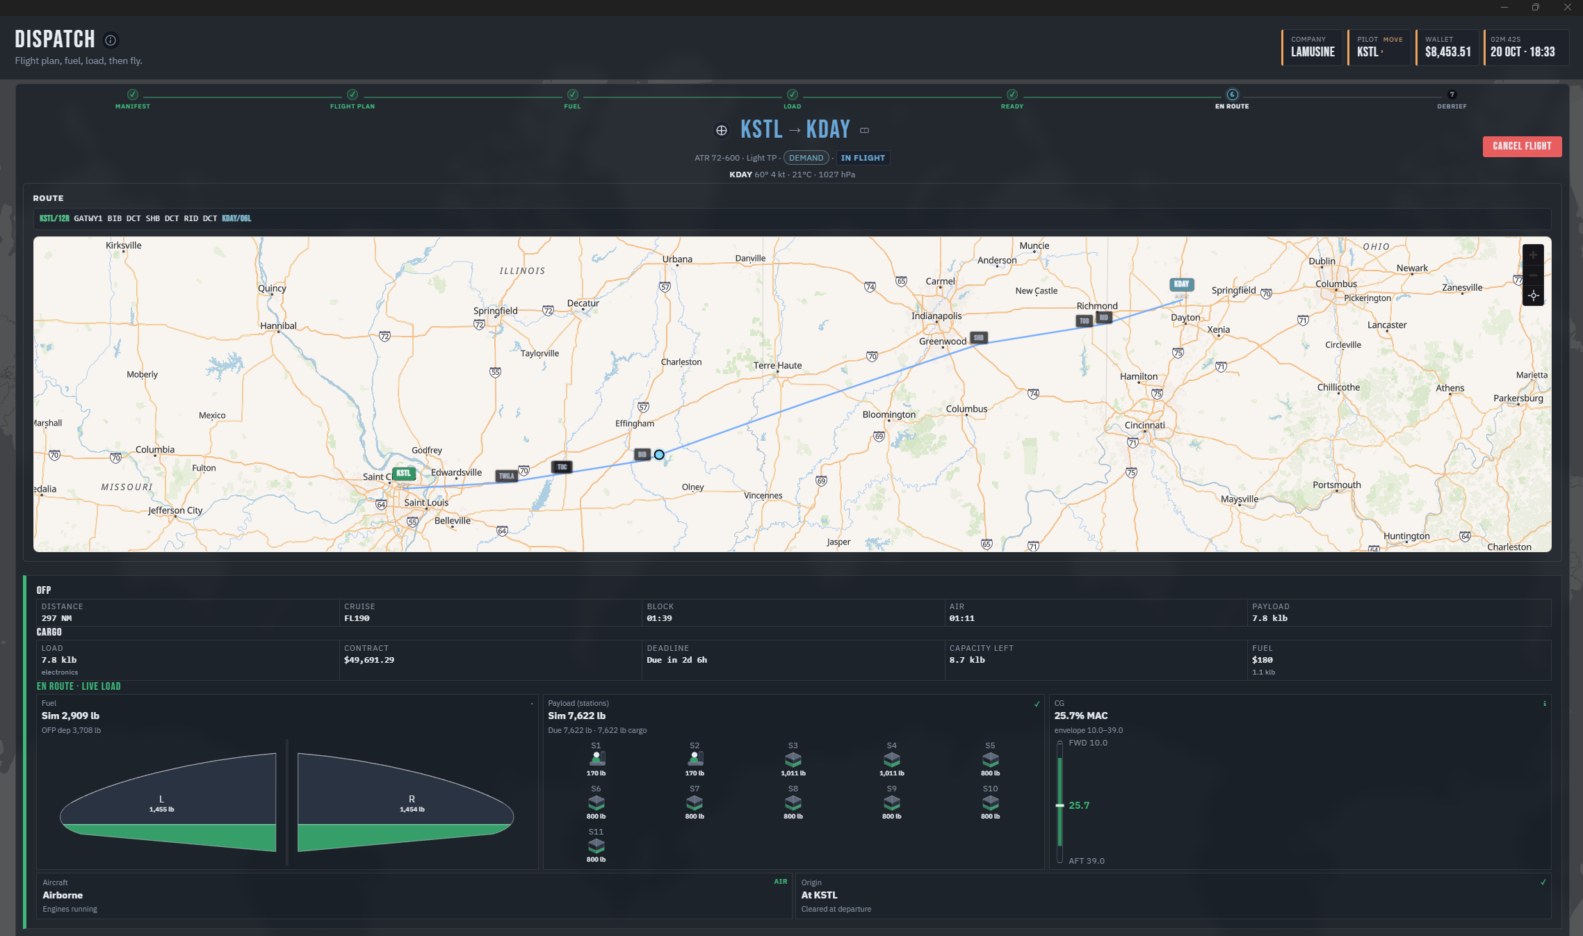Select the S2 passenger station icon
Viewport: 1583px width, 936px height.
(695, 759)
